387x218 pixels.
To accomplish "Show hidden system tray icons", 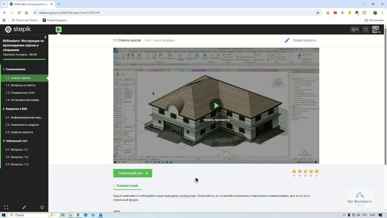I will coord(344,215).
